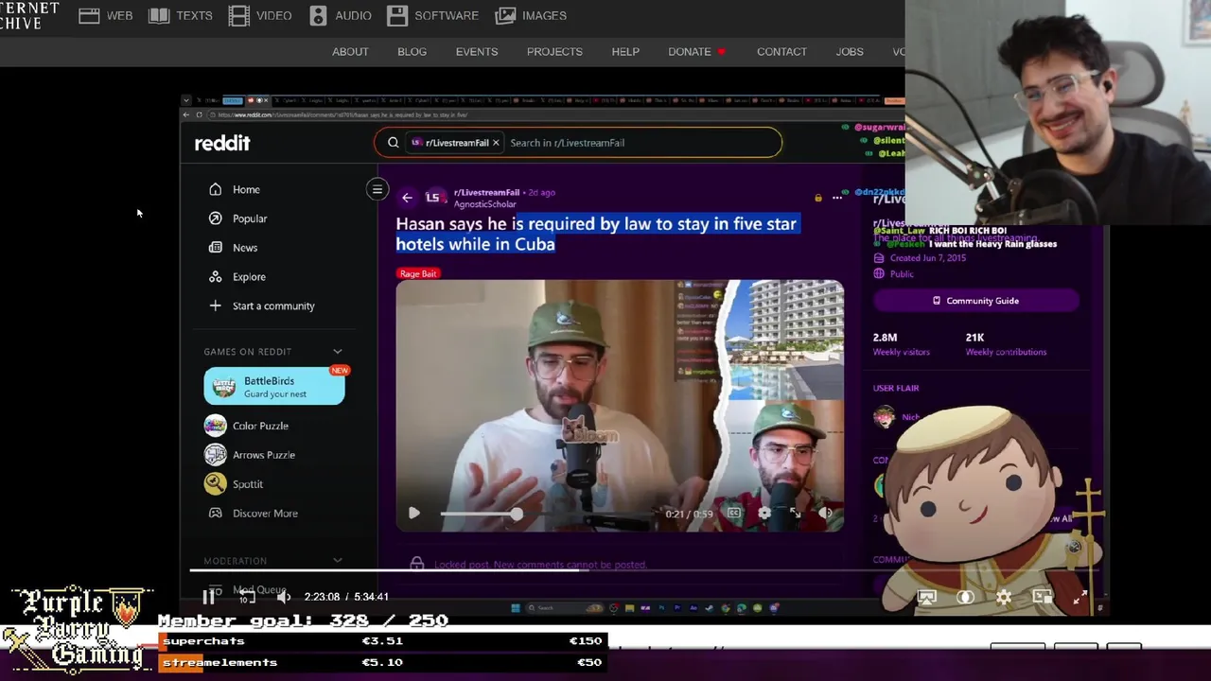
Task: Click the embedded Hasan video thumbnail
Action: [x=620, y=405]
